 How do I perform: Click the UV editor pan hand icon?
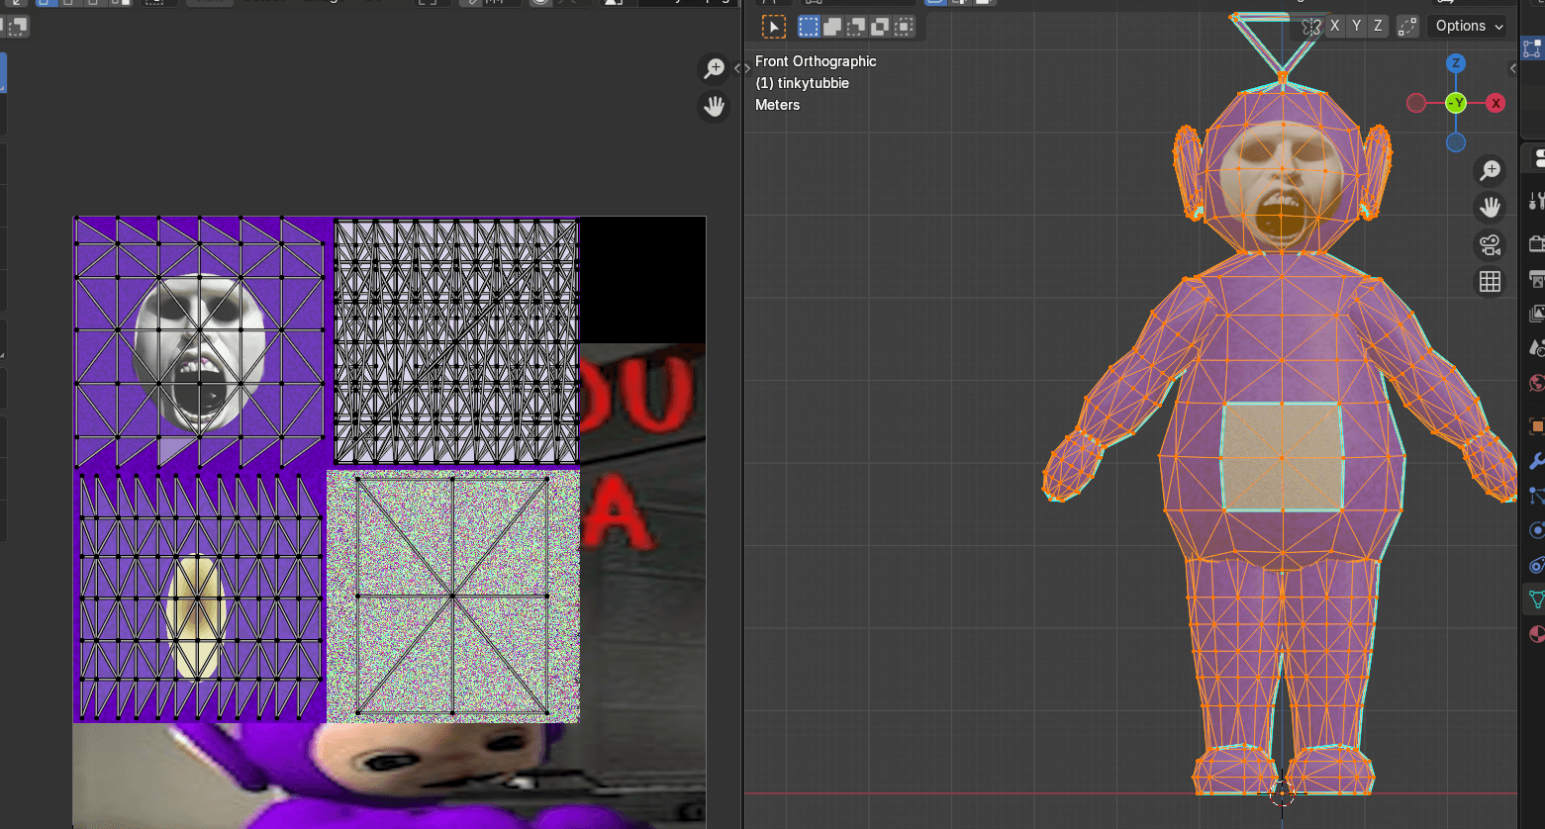[x=714, y=106]
